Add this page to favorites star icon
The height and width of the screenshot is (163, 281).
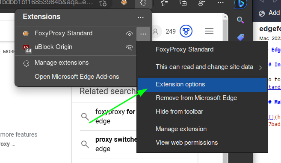(103, 3)
